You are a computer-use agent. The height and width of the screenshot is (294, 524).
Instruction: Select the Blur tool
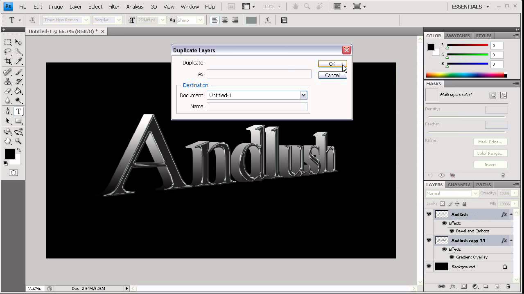pos(8,100)
